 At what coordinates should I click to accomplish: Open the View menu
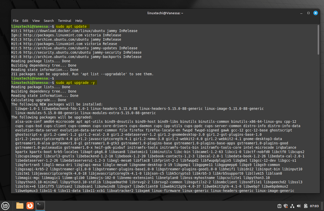click(36, 21)
